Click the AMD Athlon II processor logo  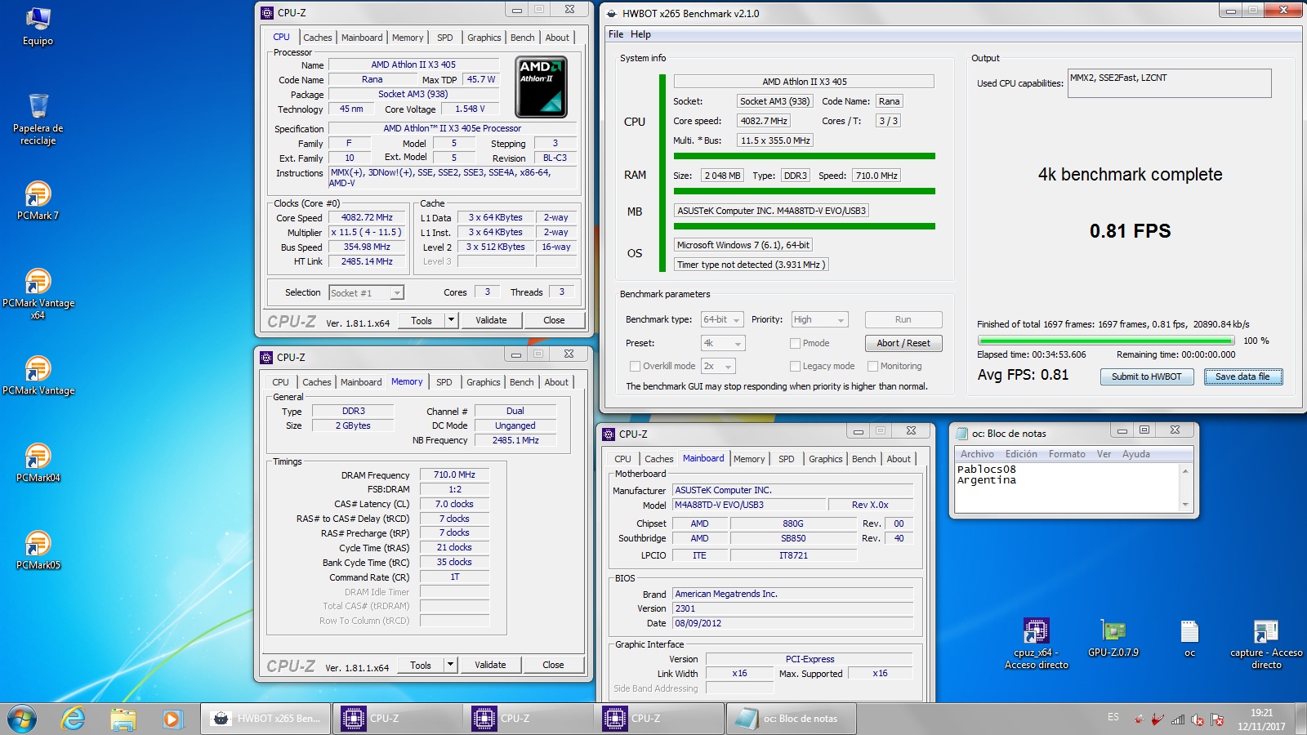point(541,87)
